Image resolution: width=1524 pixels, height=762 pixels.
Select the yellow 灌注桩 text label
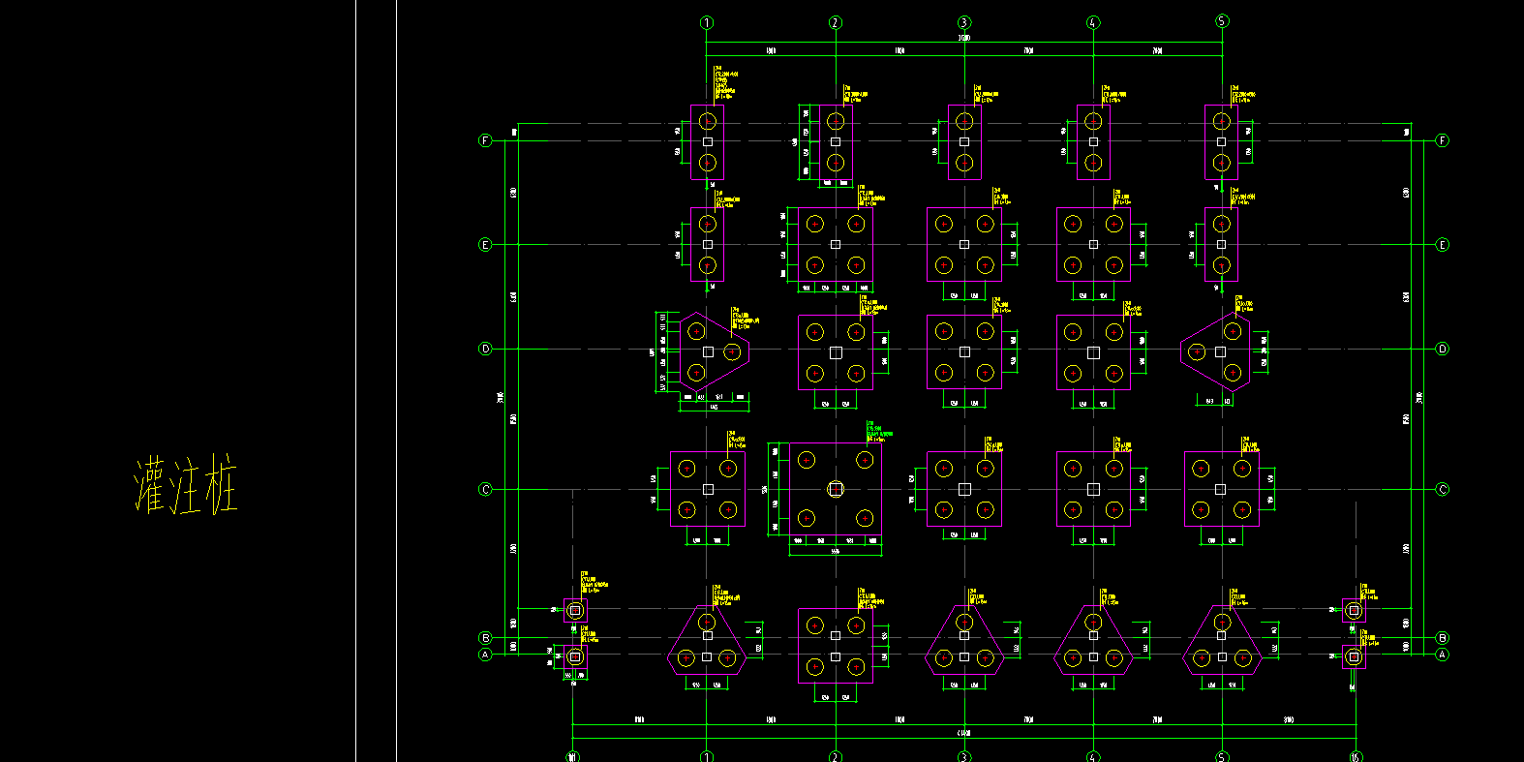[x=185, y=485]
